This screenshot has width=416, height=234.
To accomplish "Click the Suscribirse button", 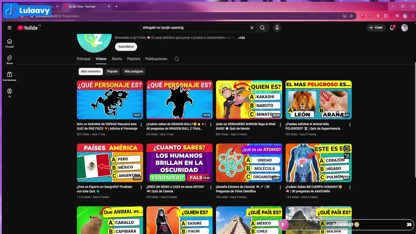I will (126, 46).
